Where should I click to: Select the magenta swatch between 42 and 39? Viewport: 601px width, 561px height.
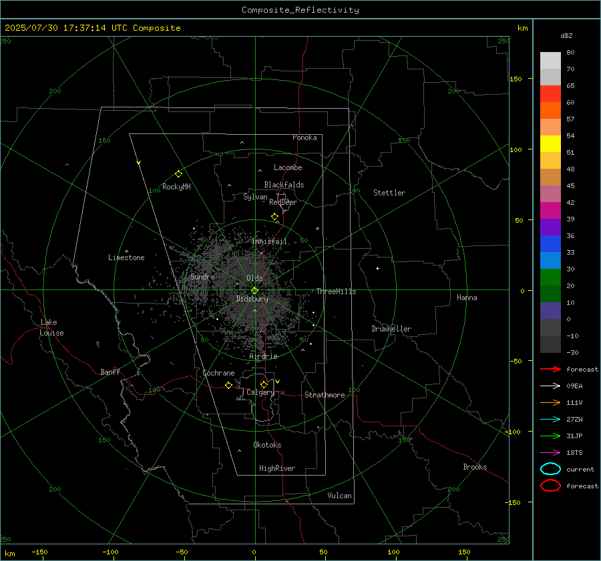pos(550,211)
